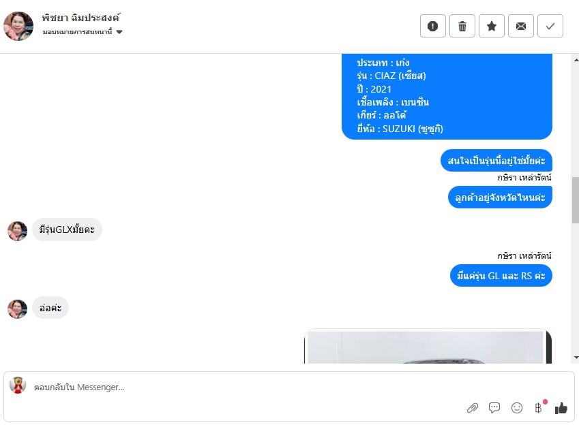The image size is (579, 429).
Task: Open the car image attachment preview
Action: pyautogui.click(x=428, y=347)
